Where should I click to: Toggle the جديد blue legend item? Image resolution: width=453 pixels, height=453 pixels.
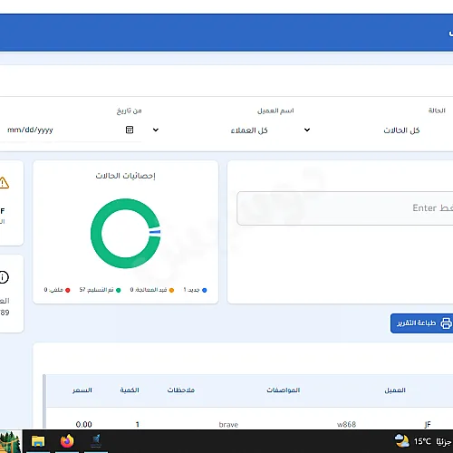click(x=195, y=290)
